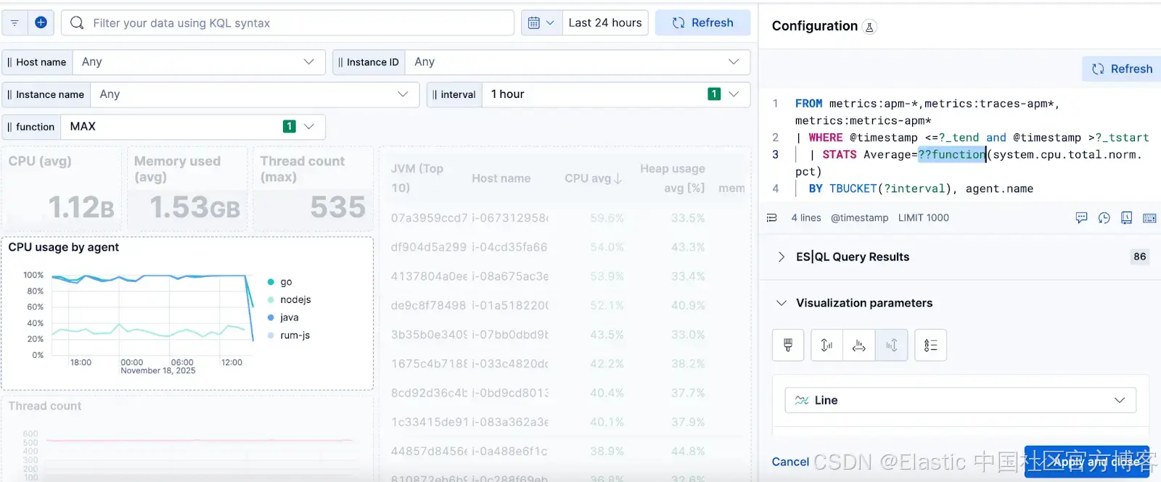1161x482 pixels.
Task: Click the @timestamp label in editor footer
Action: tap(859, 217)
